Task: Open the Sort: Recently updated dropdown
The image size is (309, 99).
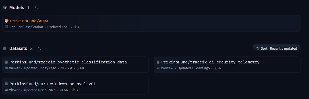Action: pos(277,48)
